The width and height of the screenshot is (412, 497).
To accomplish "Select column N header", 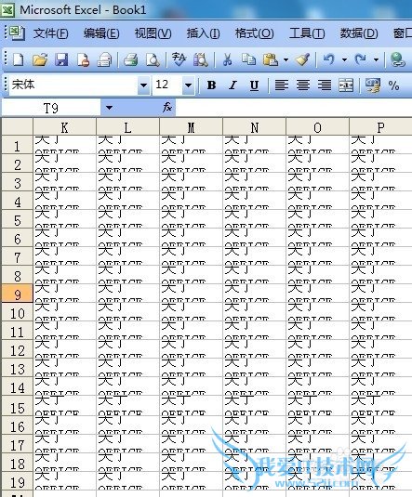I will click(254, 127).
